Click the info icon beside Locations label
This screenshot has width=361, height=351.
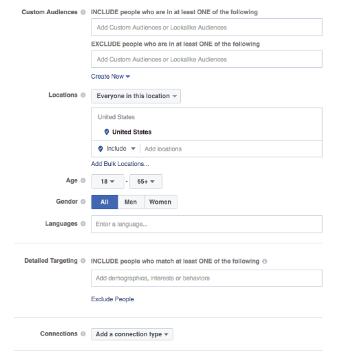[x=83, y=95]
